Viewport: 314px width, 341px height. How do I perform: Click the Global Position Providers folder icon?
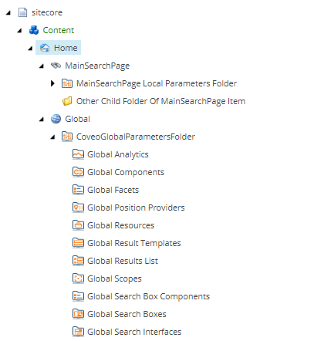click(78, 208)
